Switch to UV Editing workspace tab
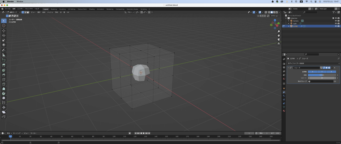Screen dimensions: 341x144 [x=72, y=9]
